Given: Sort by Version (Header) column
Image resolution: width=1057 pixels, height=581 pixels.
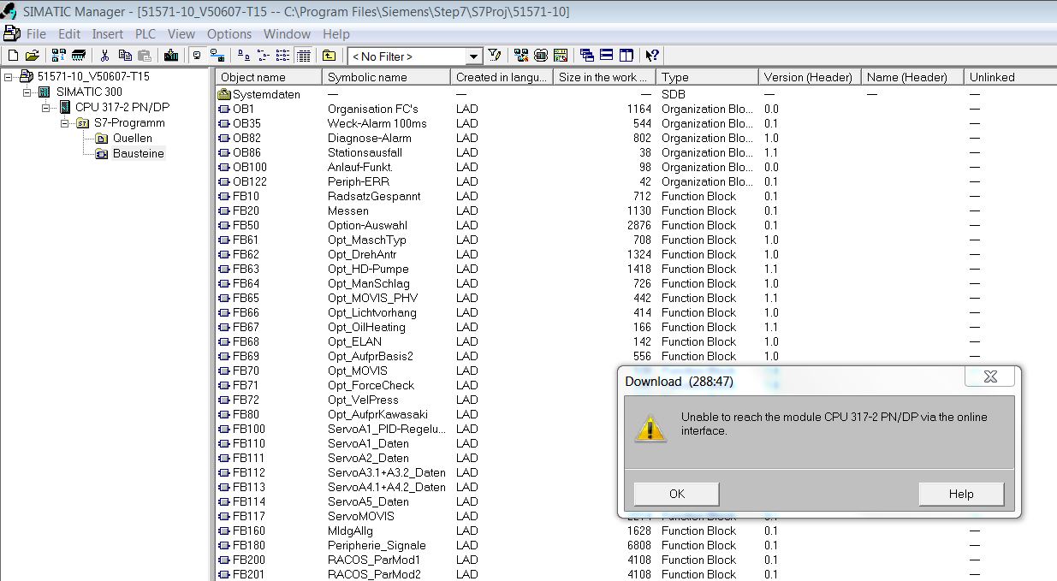Looking at the screenshot, I should pyautogui.click(x=810, y=77).
